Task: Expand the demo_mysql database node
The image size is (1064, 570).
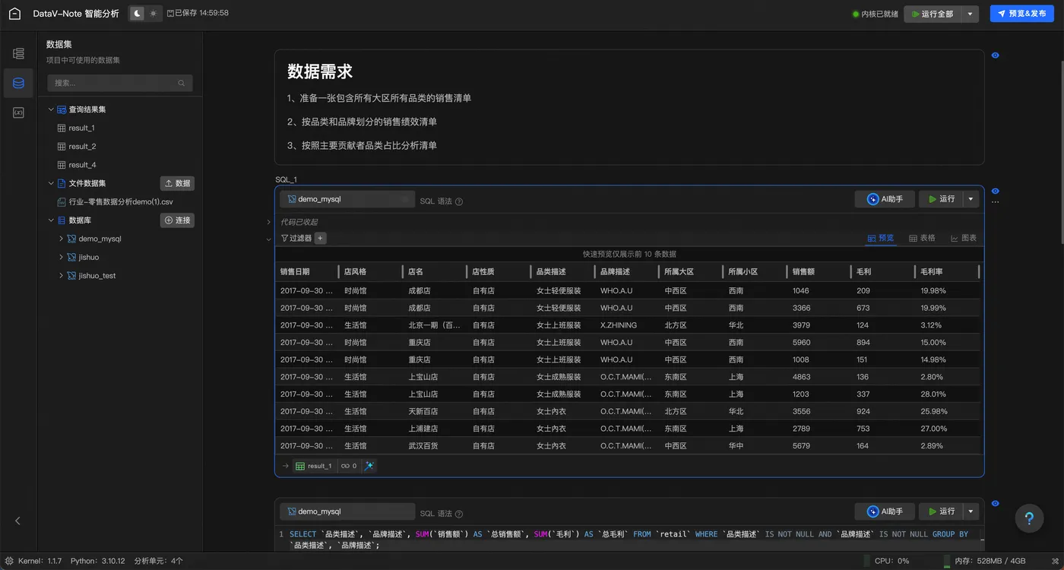Action: point(61,239)
